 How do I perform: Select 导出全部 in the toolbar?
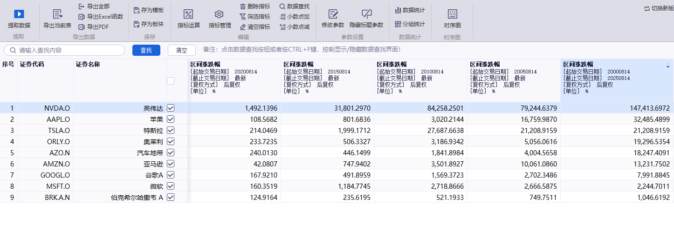[94, 7]
